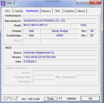Close the CPU-Z window
This screenshot has height=103, width=104.
(x=96, y=2)
